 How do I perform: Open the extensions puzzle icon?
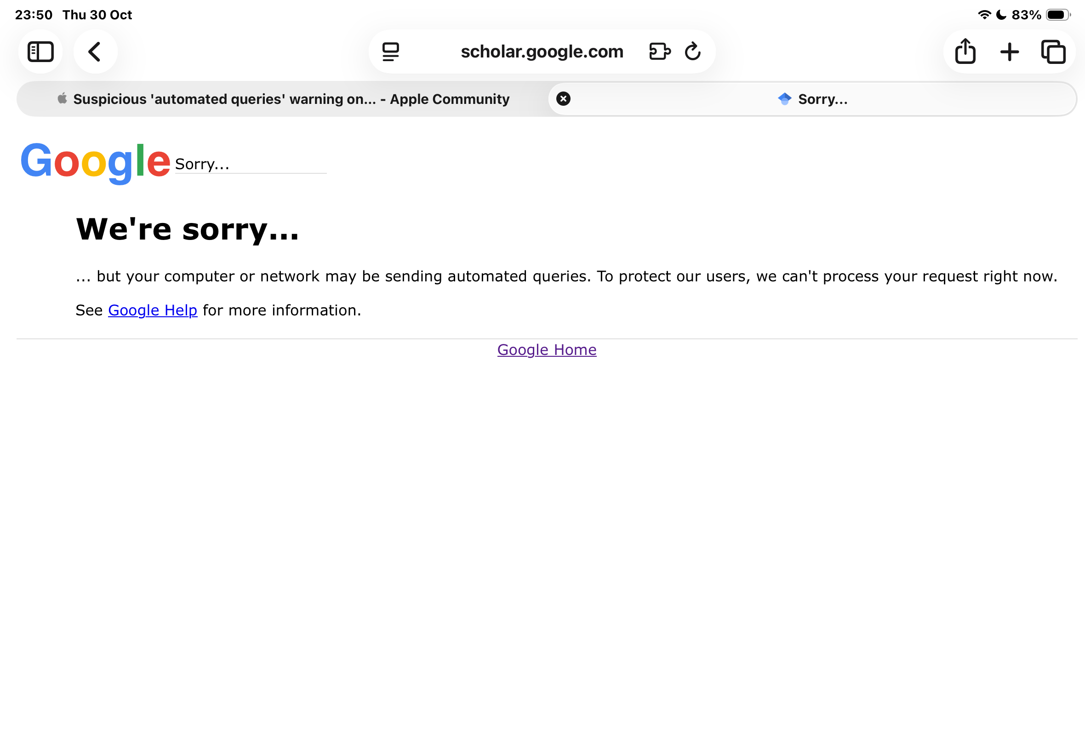click(x=659, y=51)
